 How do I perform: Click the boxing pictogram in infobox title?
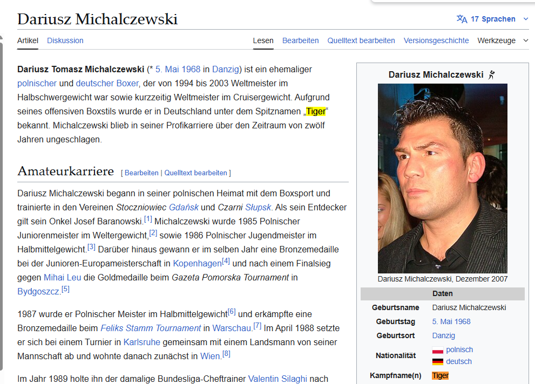click(x=492, y=74)
